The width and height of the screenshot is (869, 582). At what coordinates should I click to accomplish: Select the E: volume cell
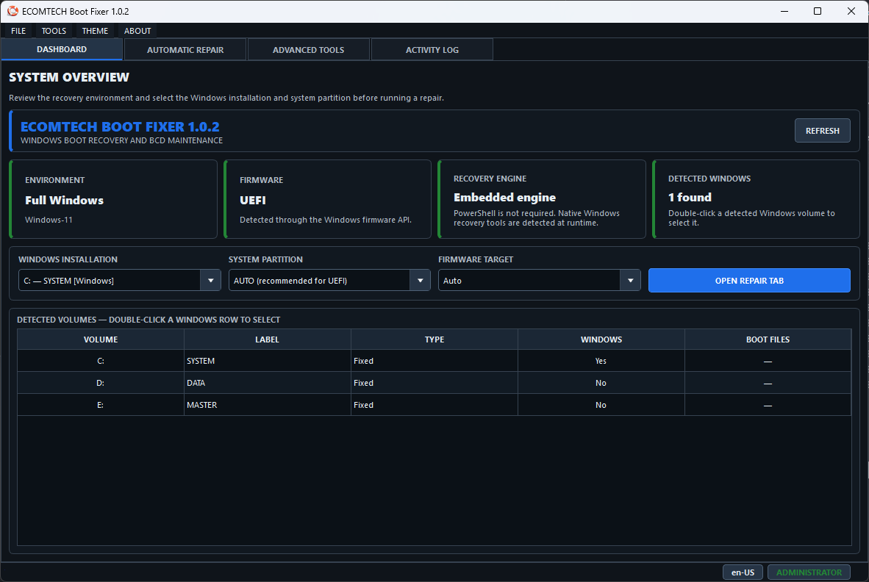tap(101, 406)
